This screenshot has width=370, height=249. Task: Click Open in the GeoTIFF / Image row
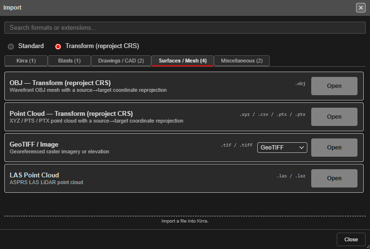point(334,148)
